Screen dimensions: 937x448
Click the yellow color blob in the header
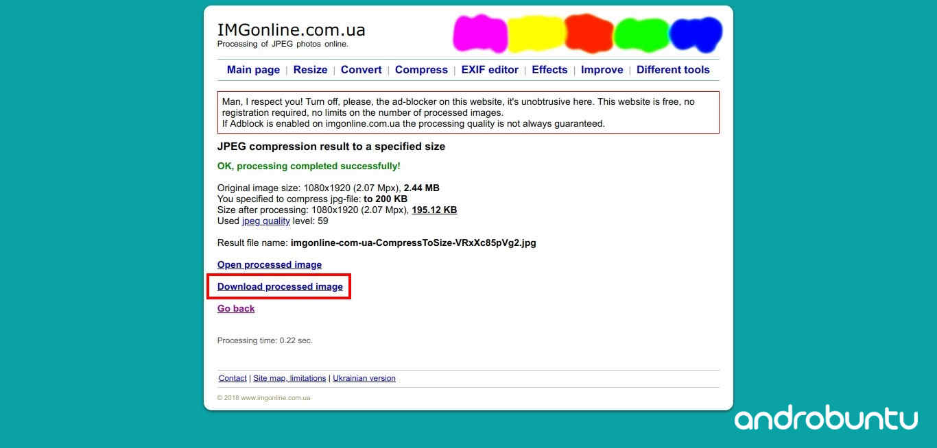536,34
